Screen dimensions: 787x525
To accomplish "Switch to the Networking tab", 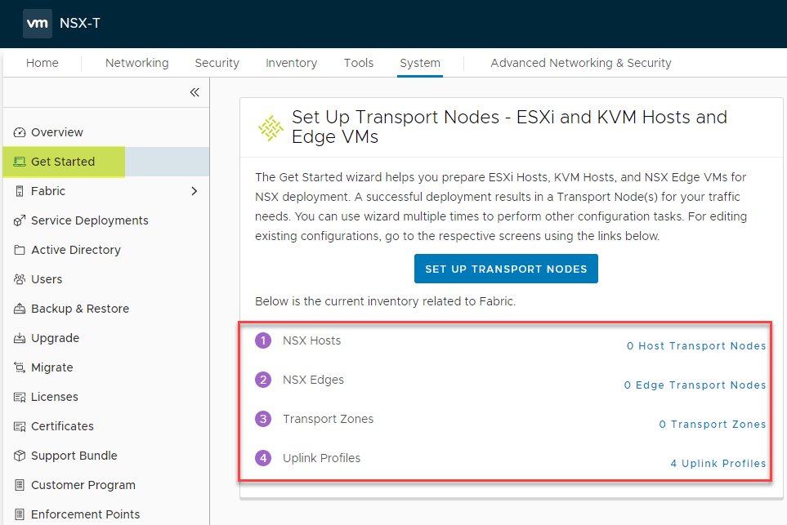I will pyautogui.click(x=136, y=62).
